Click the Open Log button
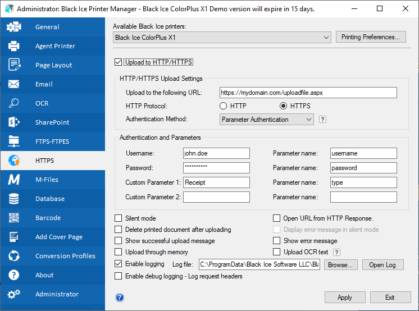Viewport: 419px width, 311px height. click(x=382, y=265)
